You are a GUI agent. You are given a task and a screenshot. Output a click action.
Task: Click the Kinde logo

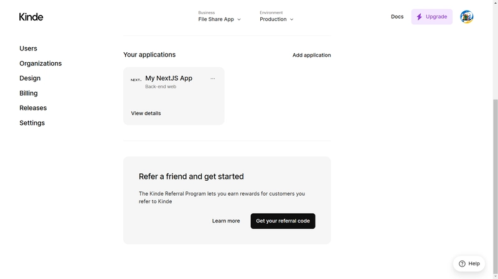pyautogui.click(x=31, y=17)
